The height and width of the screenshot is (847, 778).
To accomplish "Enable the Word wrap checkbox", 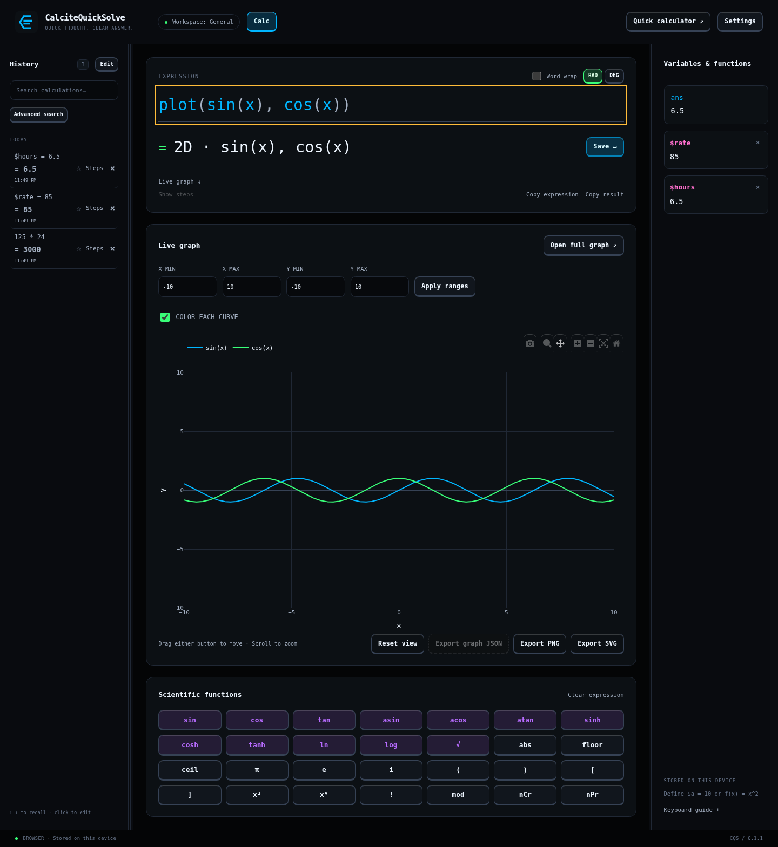I will tap(536, 76).
